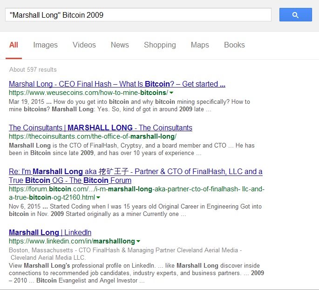Expand the linkedin.com URL dropdown arrow

(x=138, y=241)
